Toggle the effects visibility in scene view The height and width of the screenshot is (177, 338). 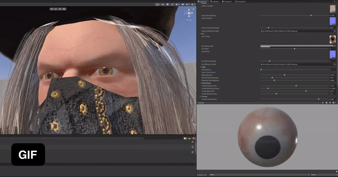(x=177, y=4)
